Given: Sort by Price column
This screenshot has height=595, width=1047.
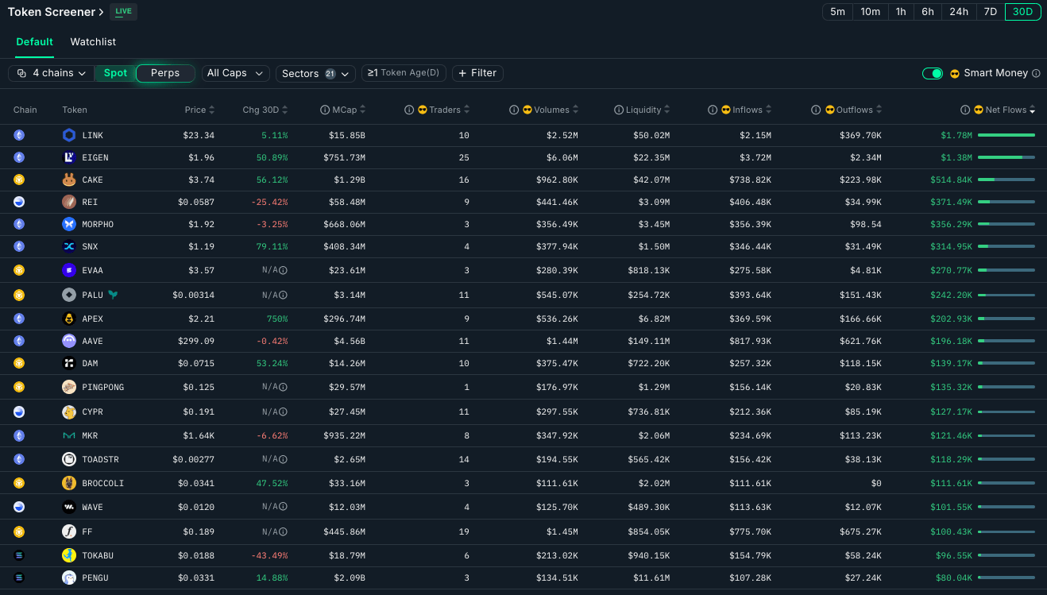Looking at the screenshot, I should pyautogui.click(x=200, y=110).
